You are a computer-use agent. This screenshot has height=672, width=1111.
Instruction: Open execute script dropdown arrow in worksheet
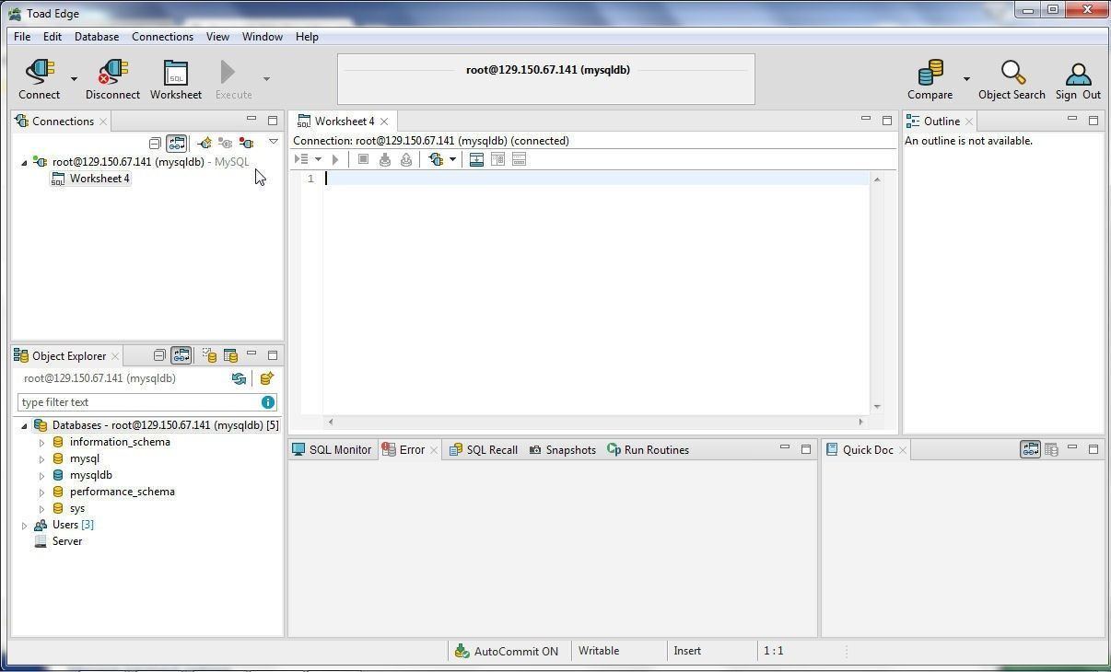(318, 159)
